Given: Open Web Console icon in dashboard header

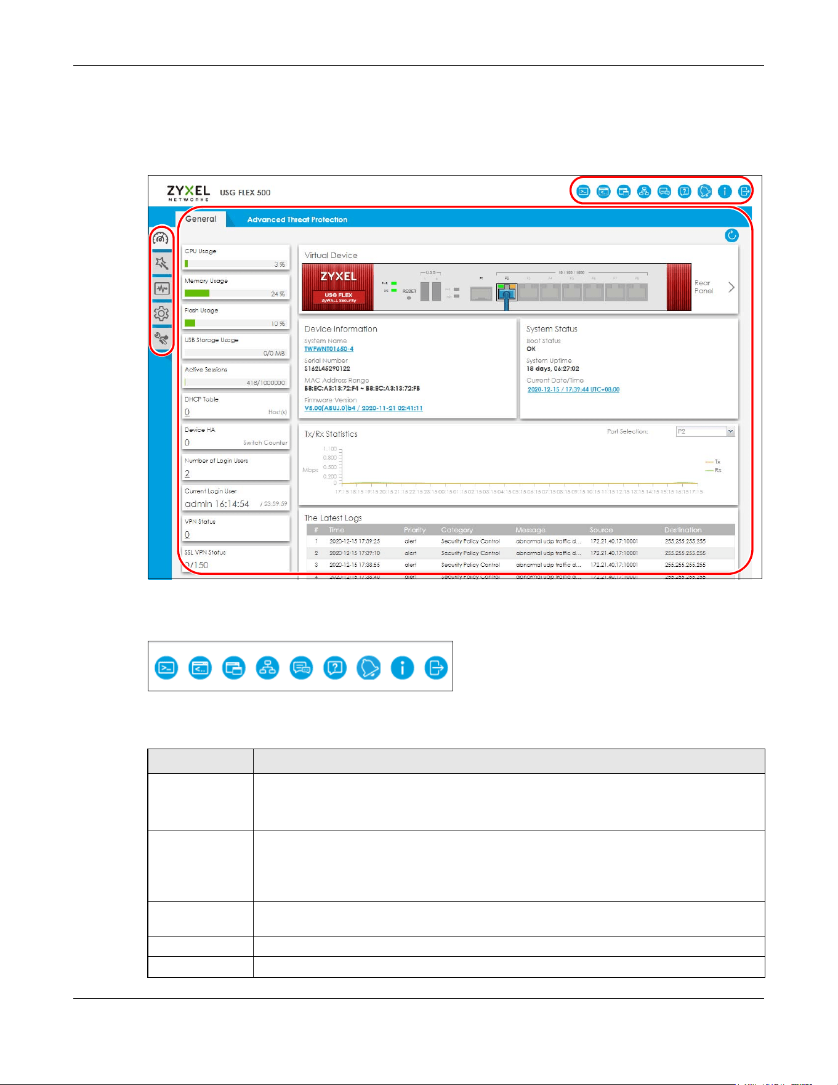Looking at the screenshot, I should pos(583,191).
